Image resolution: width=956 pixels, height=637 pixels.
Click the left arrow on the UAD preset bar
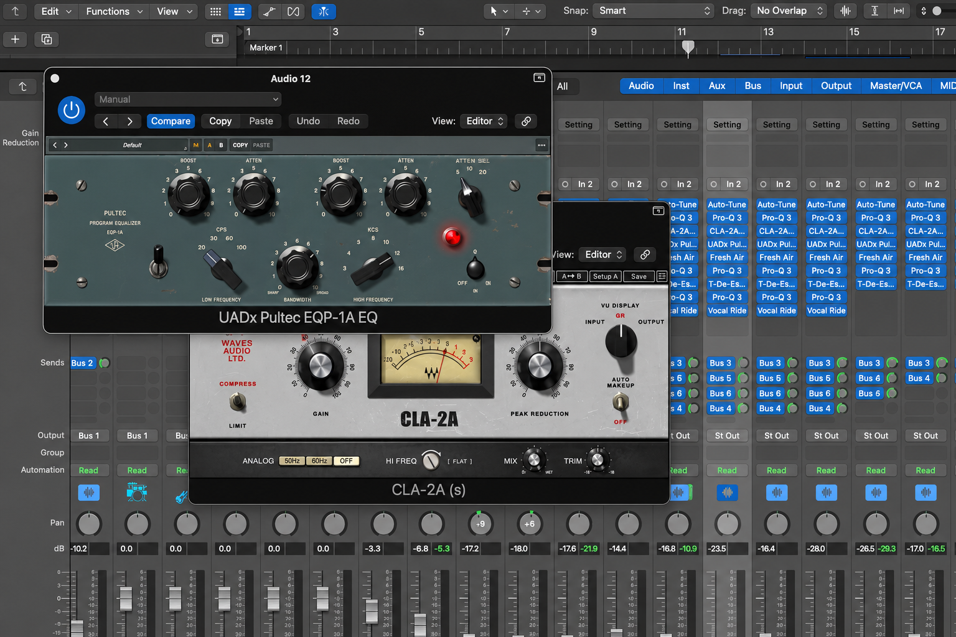click(55, 145)
